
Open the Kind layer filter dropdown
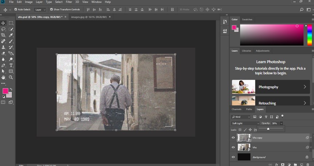(x=241, y=117)
